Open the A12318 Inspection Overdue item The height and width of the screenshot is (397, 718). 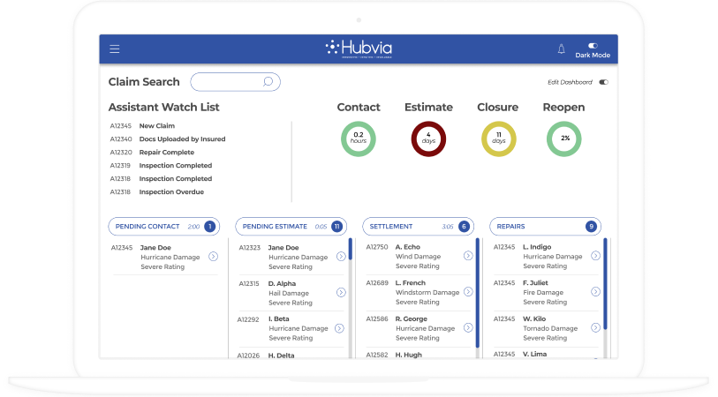(x=170, y=191)
